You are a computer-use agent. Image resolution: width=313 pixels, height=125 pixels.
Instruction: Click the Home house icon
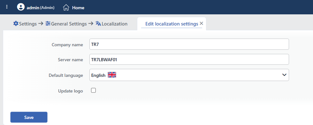click(66, 8)
